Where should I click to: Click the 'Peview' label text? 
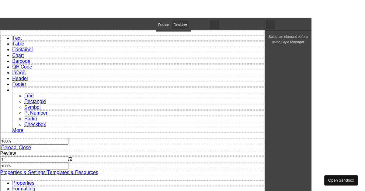pyautogui.click(x=8, y=153)
